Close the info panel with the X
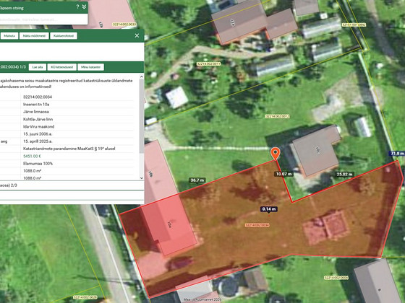Viewport: 405px width, 303px height. [137, 35]
